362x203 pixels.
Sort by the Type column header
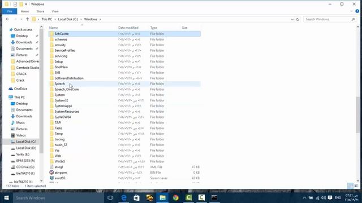[153, 28]
